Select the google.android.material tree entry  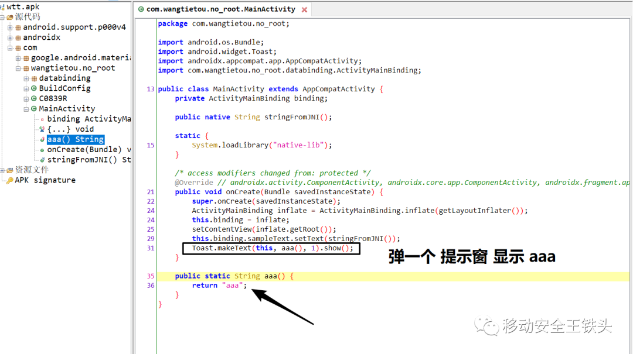coord(81,58)
